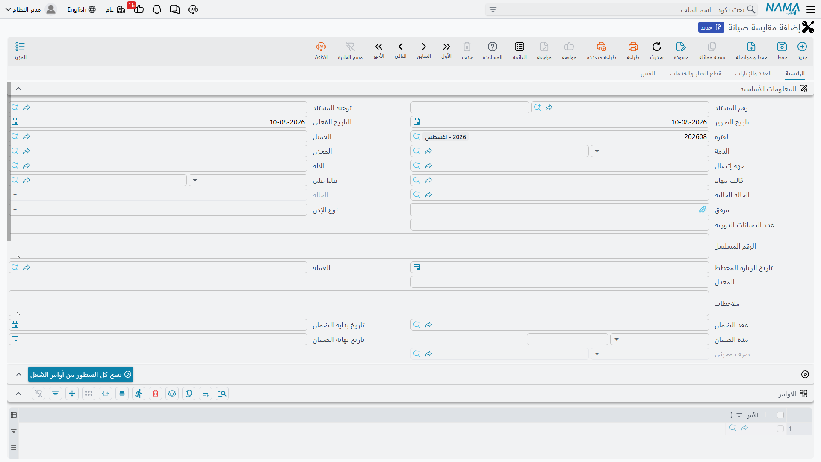Open the الأمر column options menu dots
The width and height of the screenshot is (821, 462).
[731, 415]
